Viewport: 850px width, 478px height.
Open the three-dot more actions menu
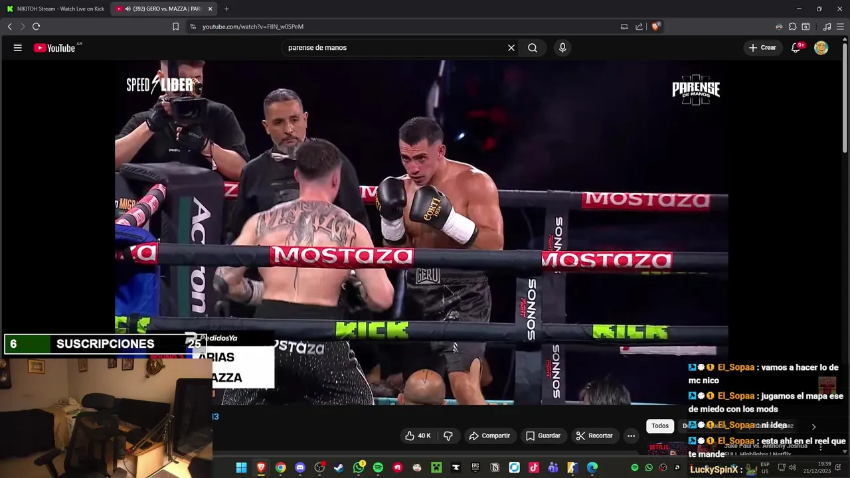click(631, 436)
